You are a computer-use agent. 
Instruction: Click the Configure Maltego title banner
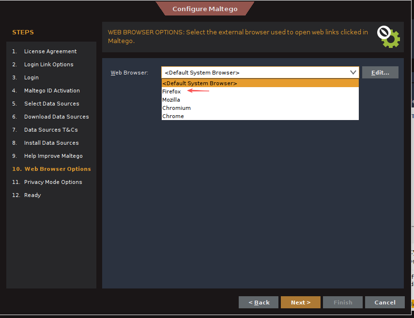pyautogui.click(x=205, y=9)
